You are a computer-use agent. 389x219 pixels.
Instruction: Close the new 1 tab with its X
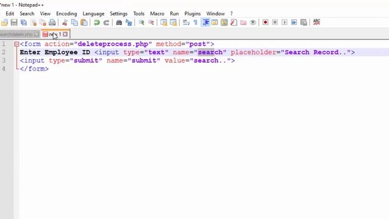(65, 34)
